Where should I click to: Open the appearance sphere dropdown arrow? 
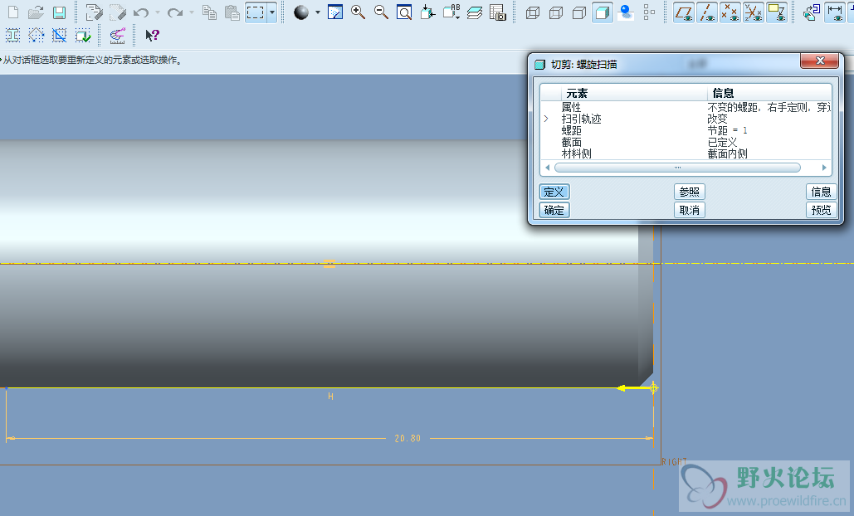click(x=318, y=12)
